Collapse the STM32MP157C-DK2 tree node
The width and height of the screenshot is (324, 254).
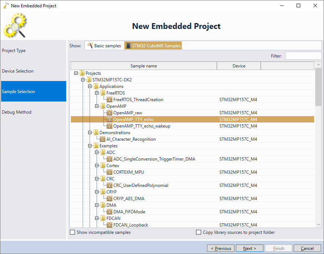pyautogui.click(x=83, y=80)
